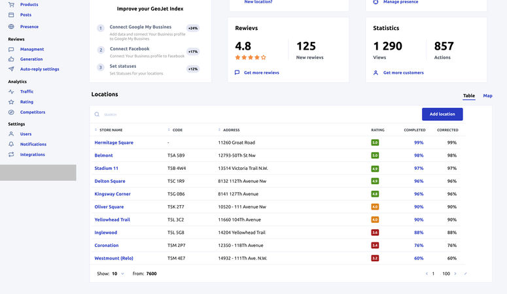This screenshot has width=507, height=294.
Task: Click the speech bubble icon beside Get more rewievs
Action: (x=237, y=73)
